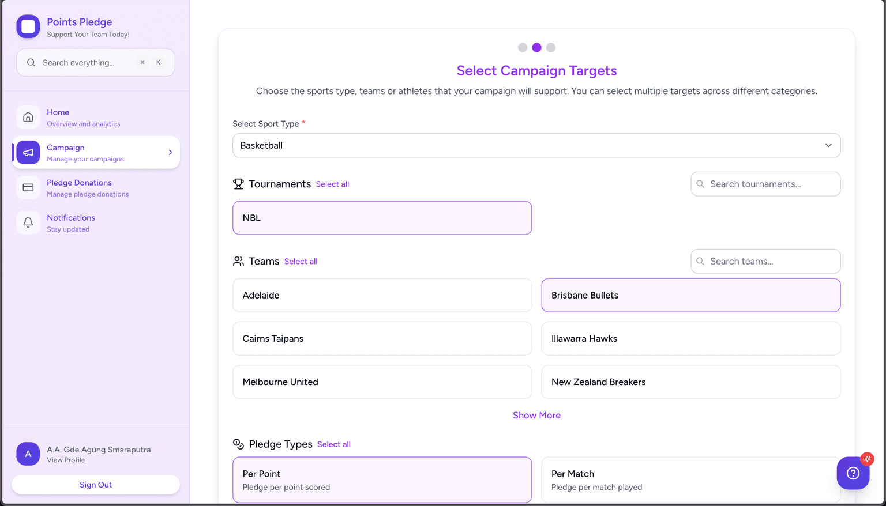Enable the Per Match pledge type
The image size is (886, 506).
click(x=690, y=479)
